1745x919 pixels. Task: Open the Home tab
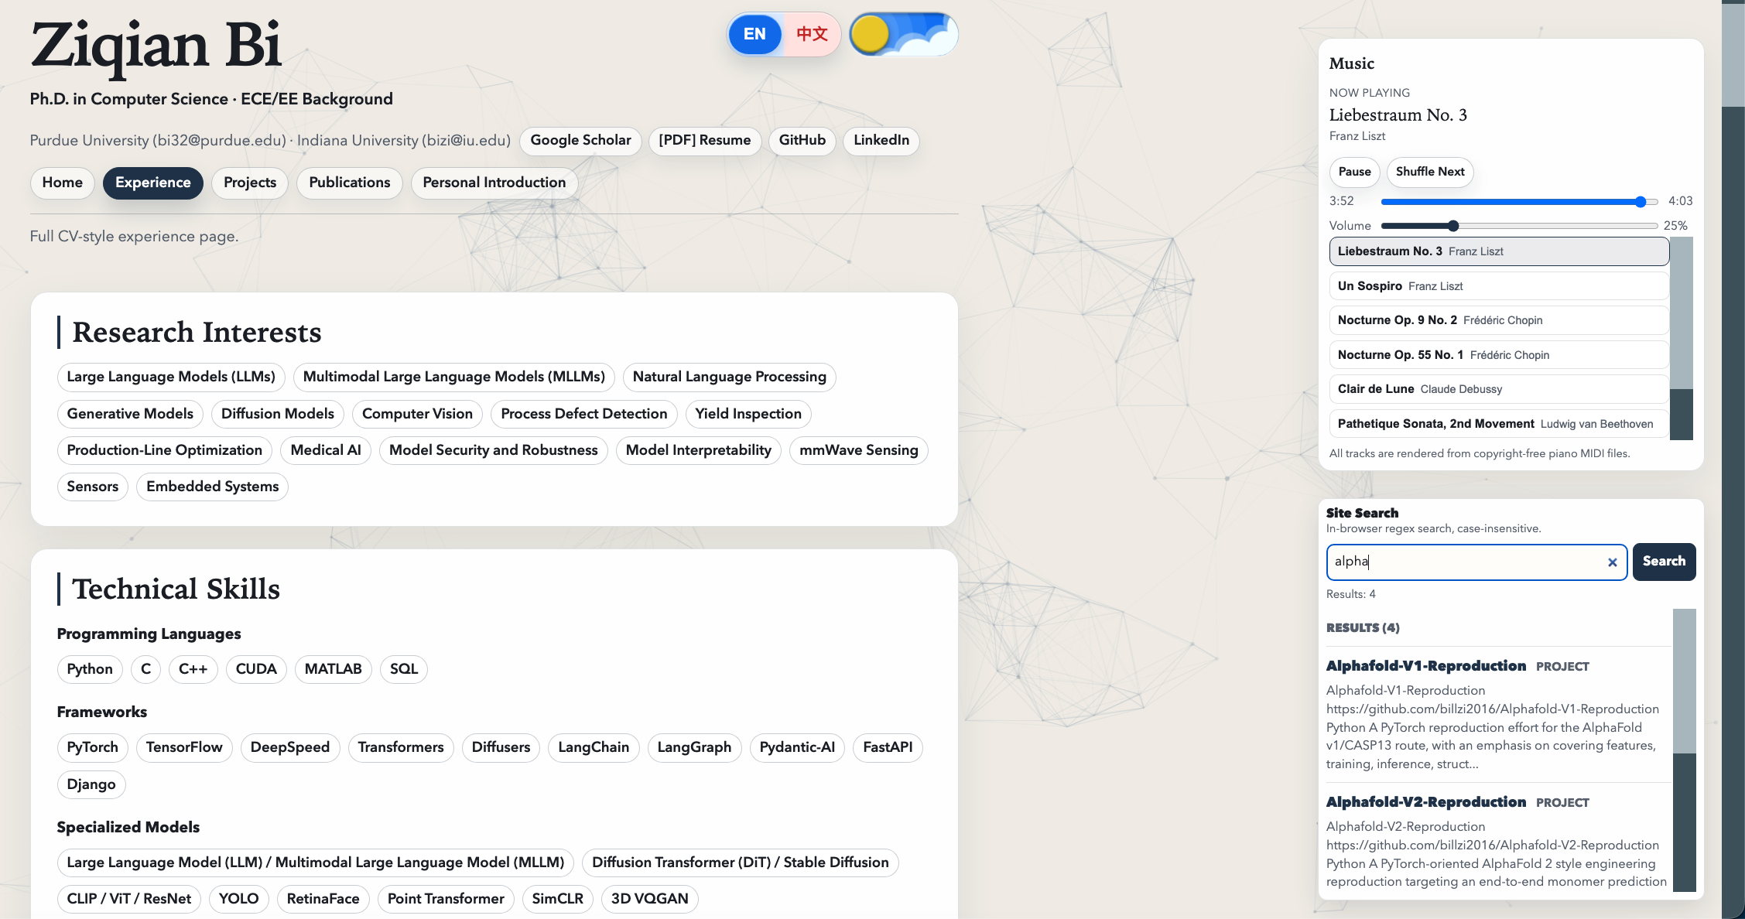[63, 183]
